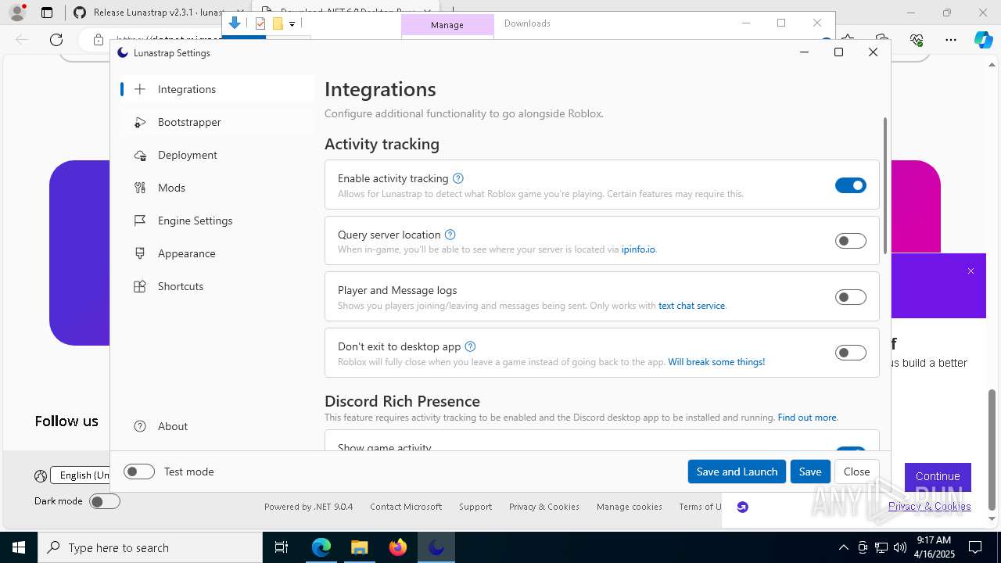Screen dimensions: 1001x563
Task: Click the Properties checkmark icon in Explorer
Action: click(x=260, y=23)
